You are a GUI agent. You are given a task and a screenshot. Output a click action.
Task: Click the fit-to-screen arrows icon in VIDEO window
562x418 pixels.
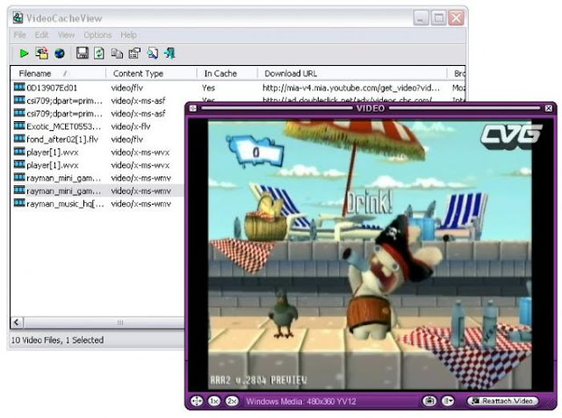pos(197,400)
